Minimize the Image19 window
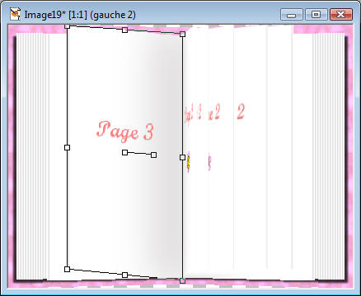The image size is (361, 296). [292, 15]
